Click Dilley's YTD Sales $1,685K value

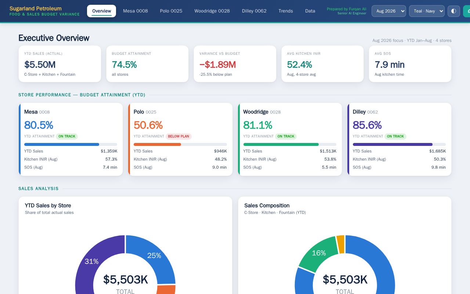click(437, 151)
